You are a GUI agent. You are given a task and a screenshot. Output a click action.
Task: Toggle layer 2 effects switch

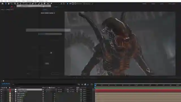(46, 92)
